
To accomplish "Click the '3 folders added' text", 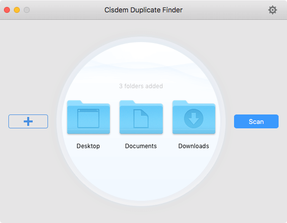I will pyautogui.click(x=141, y=86).
